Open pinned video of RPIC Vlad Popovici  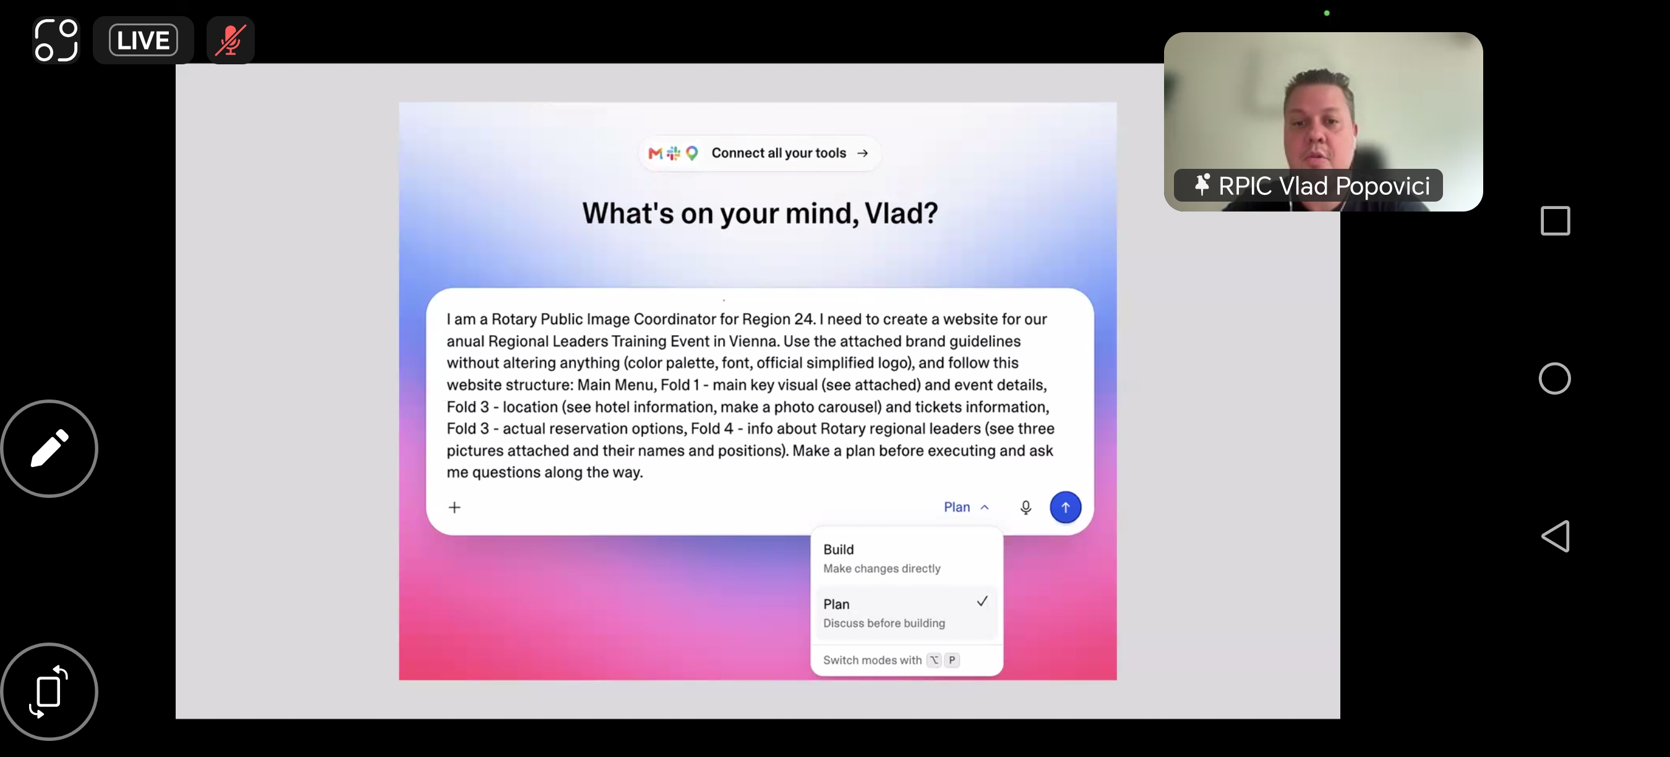pyautogui.click(x=1323, y=122)
